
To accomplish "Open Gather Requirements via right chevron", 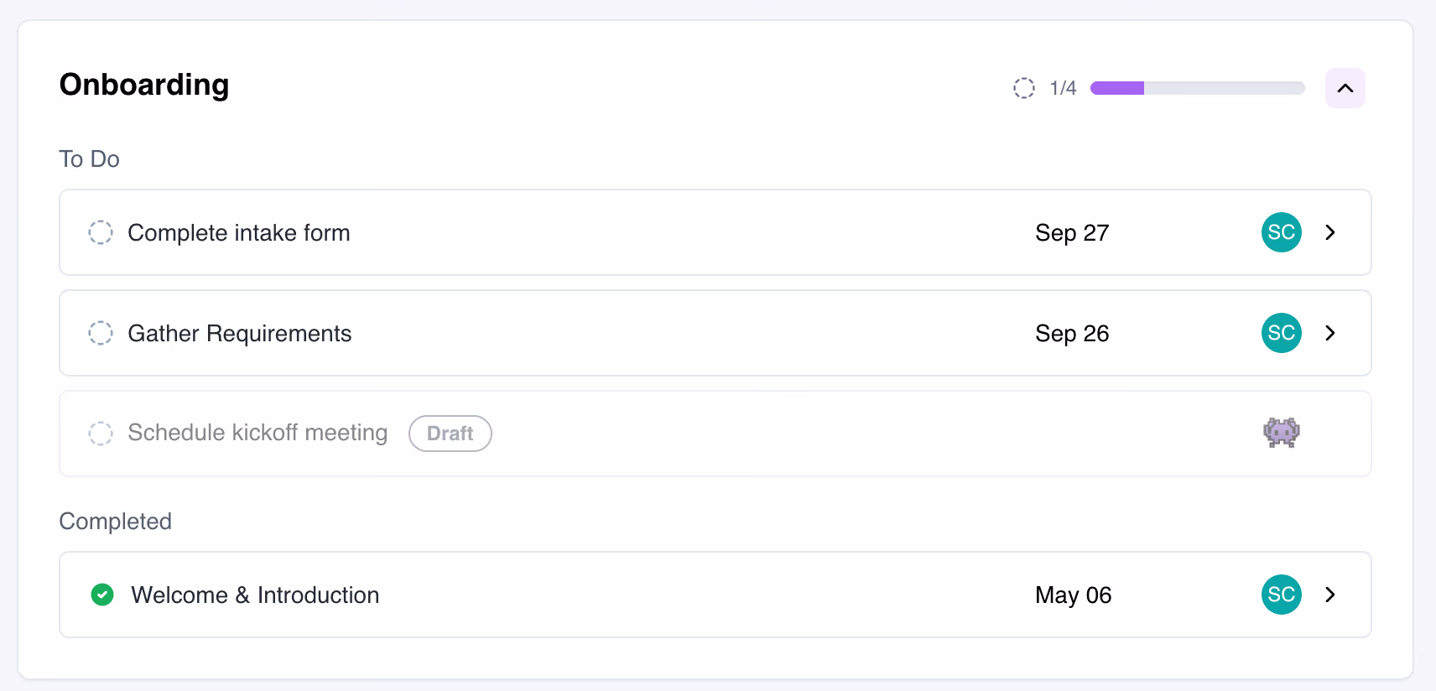I will (1330, 333).
